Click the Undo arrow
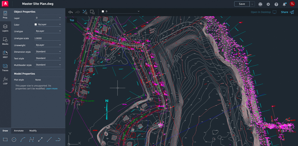Image resolution: width=298 pixels, height=146 pixels. pos(70,12)
